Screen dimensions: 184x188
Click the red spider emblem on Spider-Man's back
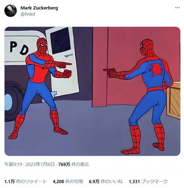point(156,69)
